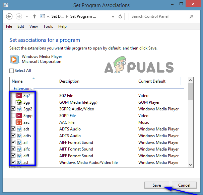Uncheck the .aifc extension checkbox
The width and height of the screenshot is (203, 195).
tap(13, 149)
